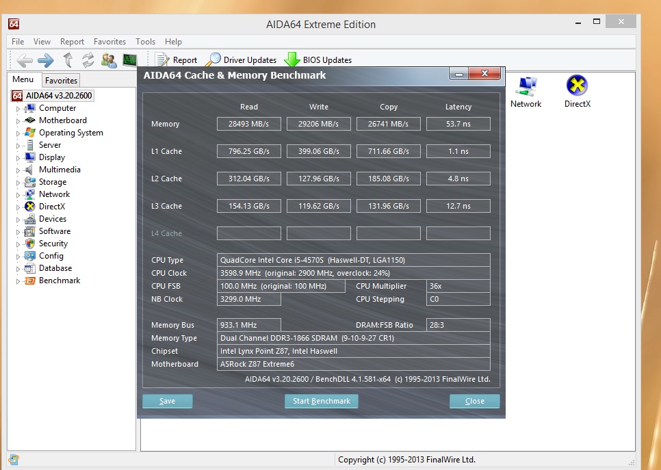
Task: Click the Close button in benchmark dialog
Action: pos(474,402)
